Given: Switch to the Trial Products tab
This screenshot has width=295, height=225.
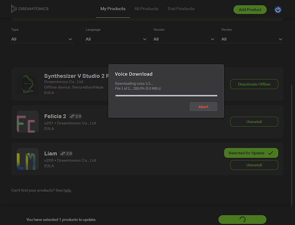Looking at the screenshot, I should [x=181, y=9].
